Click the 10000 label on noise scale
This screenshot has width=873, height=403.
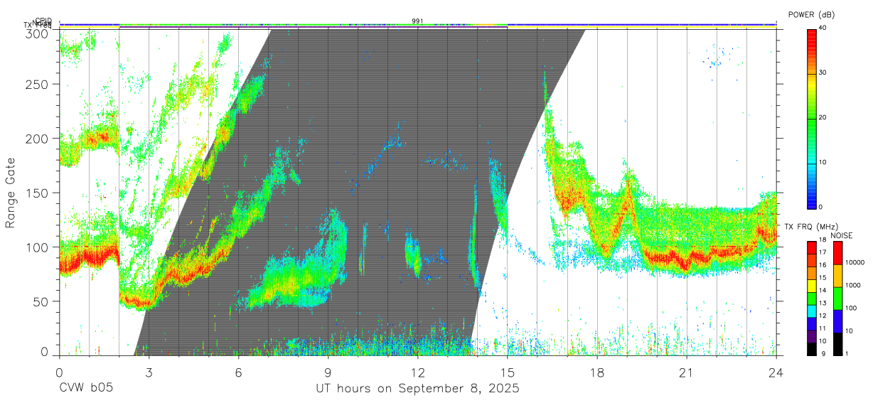[x=855, y=263]
